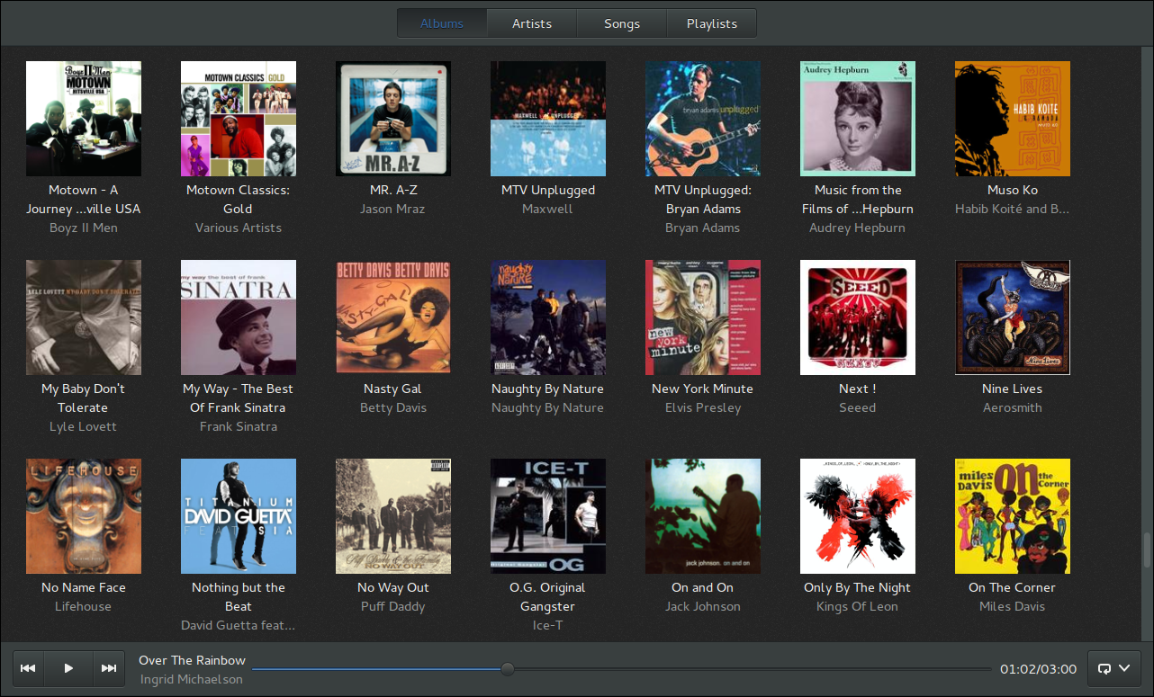Click the 'Over The Rainbow' now-playing title
The height and width of the screenshot is (697, 1154).
click(x=193, y=660)
